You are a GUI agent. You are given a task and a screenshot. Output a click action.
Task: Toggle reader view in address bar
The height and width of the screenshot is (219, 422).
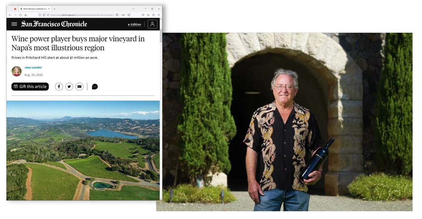(117, 15)
